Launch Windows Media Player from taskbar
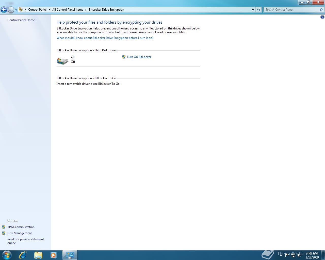Viewport: 325px width, 260px height. (54, 255)
